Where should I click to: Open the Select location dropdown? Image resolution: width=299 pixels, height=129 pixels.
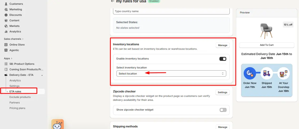click(171, 73)
